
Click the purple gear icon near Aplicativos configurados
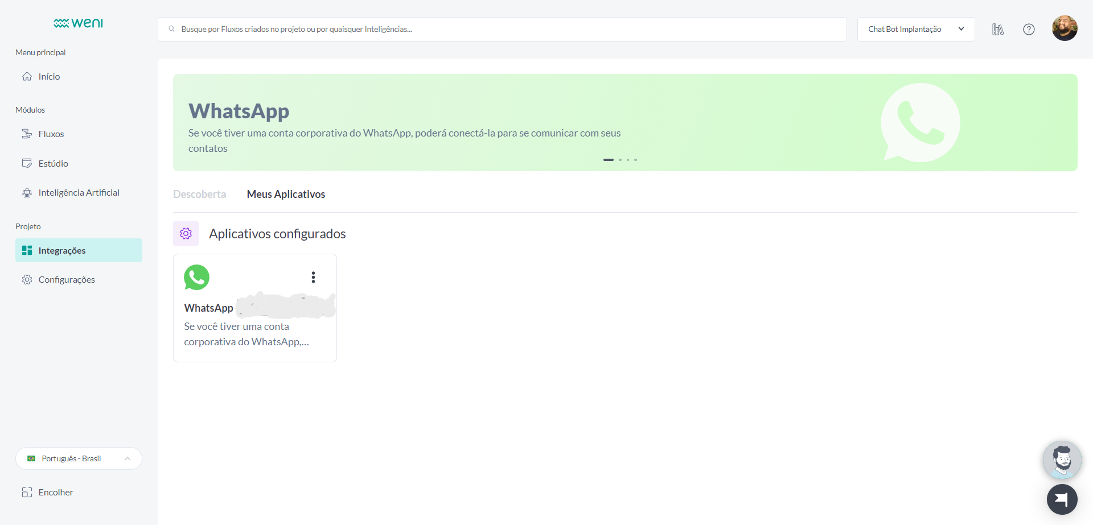[x=186, y=233]
